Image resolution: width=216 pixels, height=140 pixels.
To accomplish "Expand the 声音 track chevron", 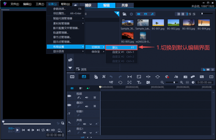I will click(91, 124).
